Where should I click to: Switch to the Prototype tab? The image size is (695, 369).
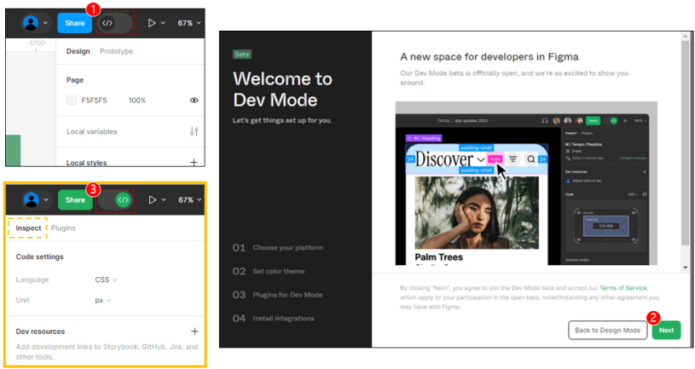116,51
